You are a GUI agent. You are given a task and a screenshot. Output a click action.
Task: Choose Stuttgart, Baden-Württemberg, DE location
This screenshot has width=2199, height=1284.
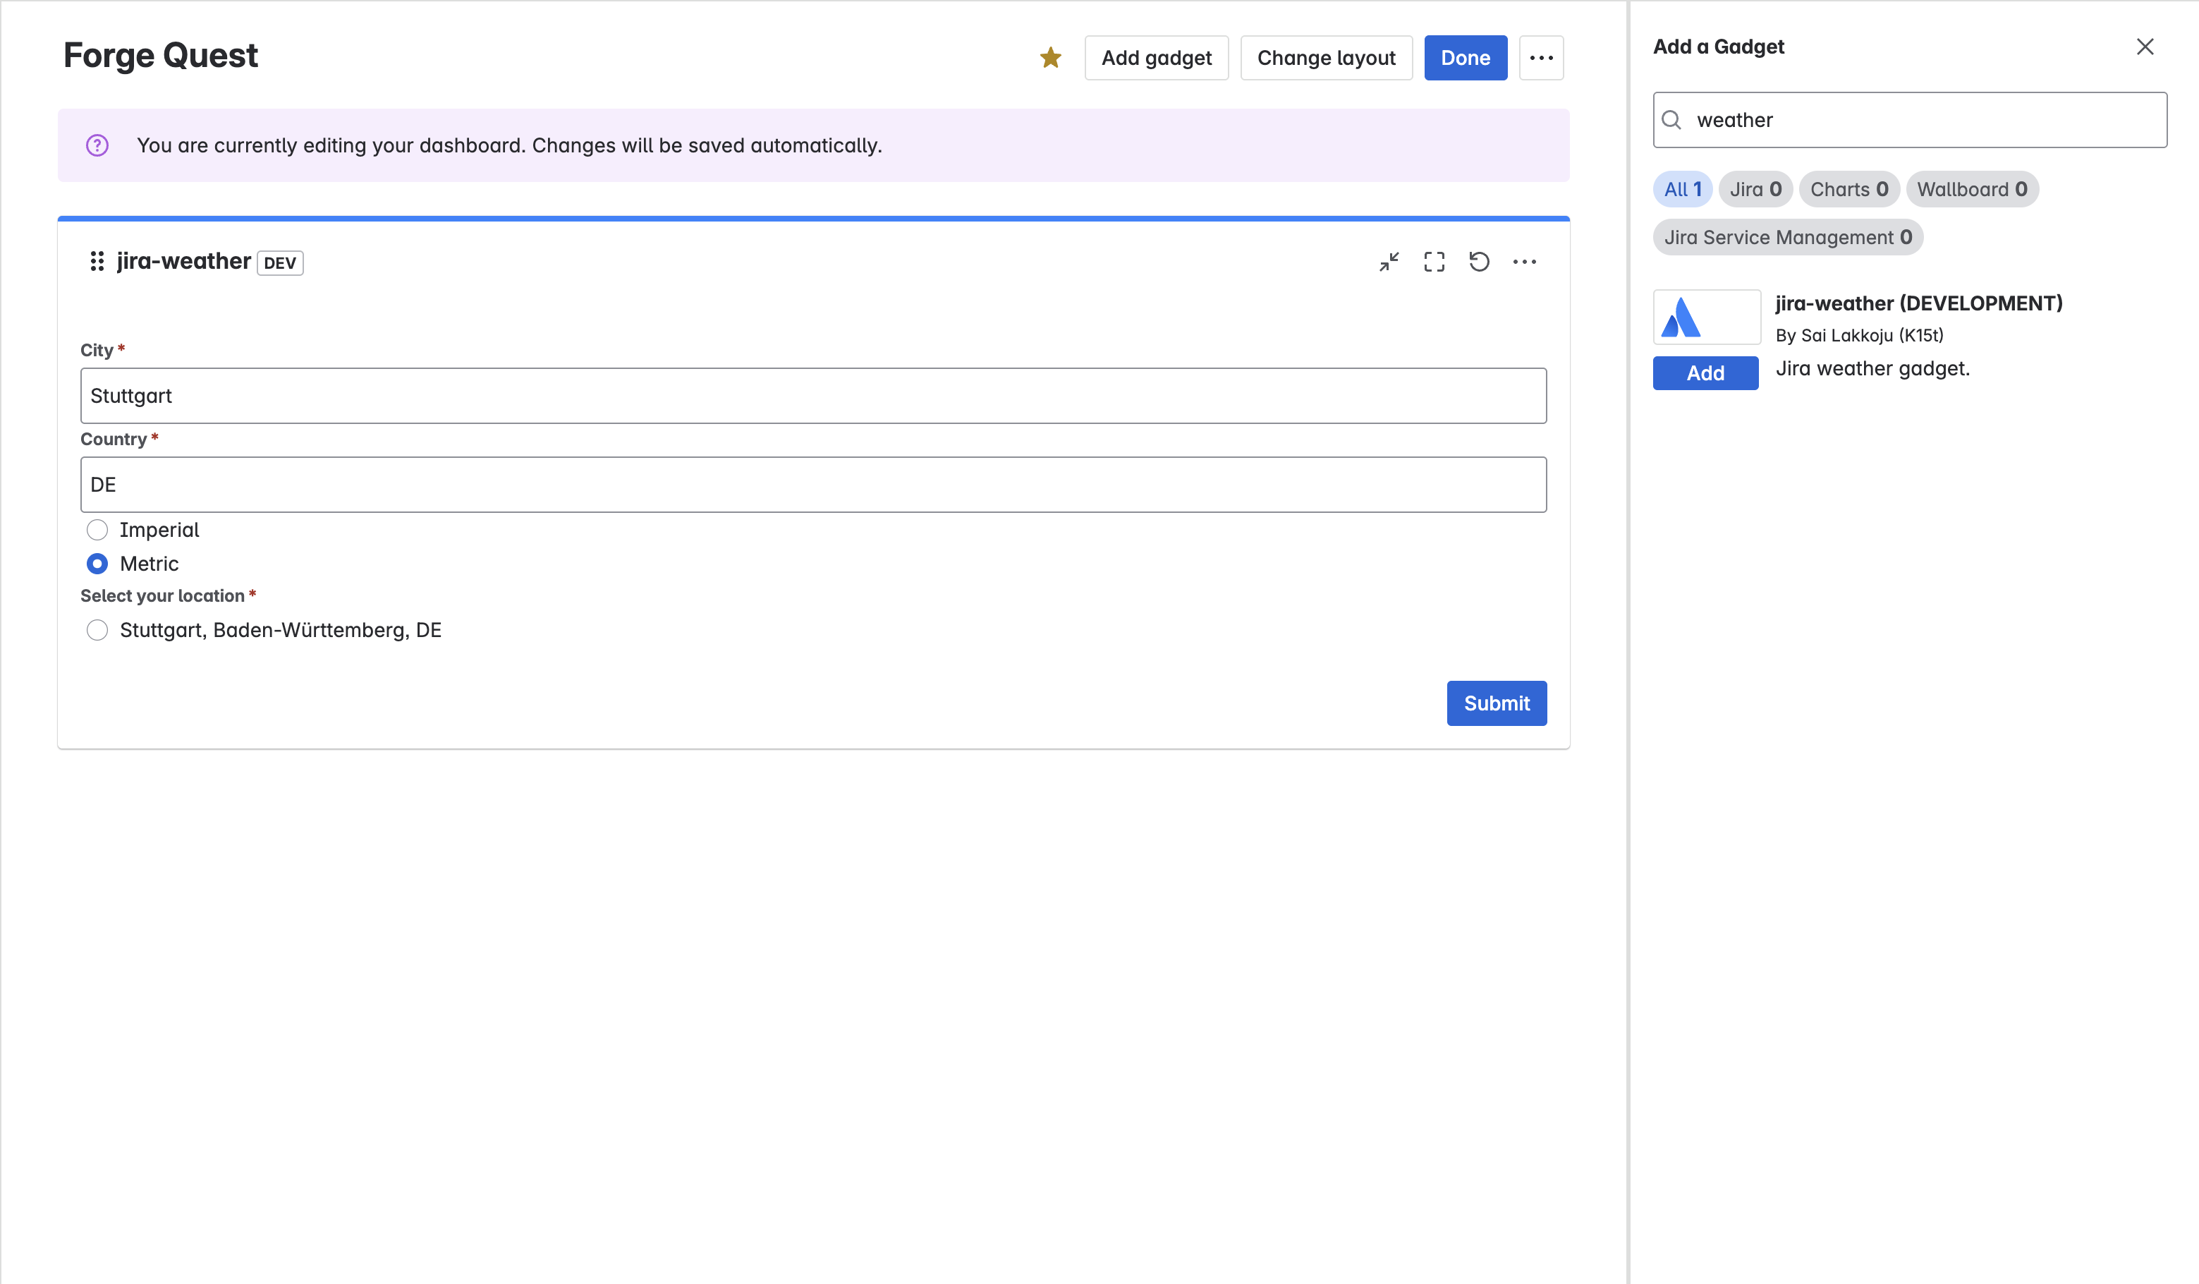(97, 630)
